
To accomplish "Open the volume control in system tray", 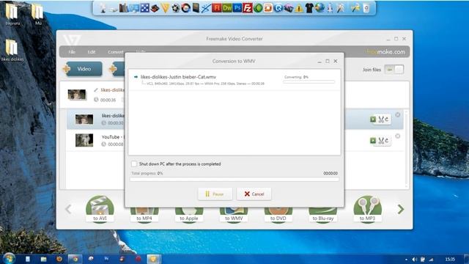I will pyautogui.click(x=415, y=259).
